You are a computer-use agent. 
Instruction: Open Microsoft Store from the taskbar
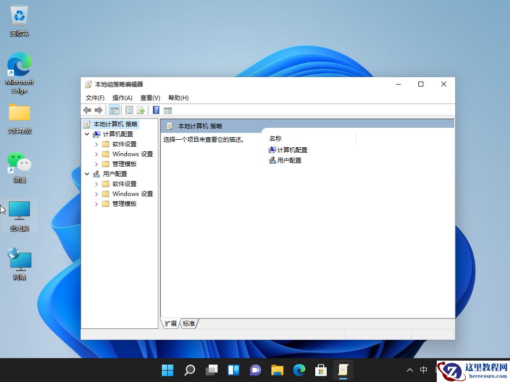point(321,370)
